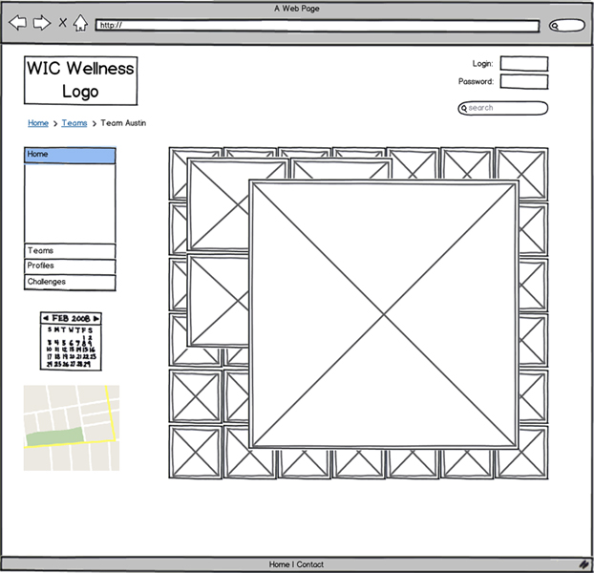The image size is (594, 573).
Task: Go to previous month in calendar
Action: (x=45, y=317)
